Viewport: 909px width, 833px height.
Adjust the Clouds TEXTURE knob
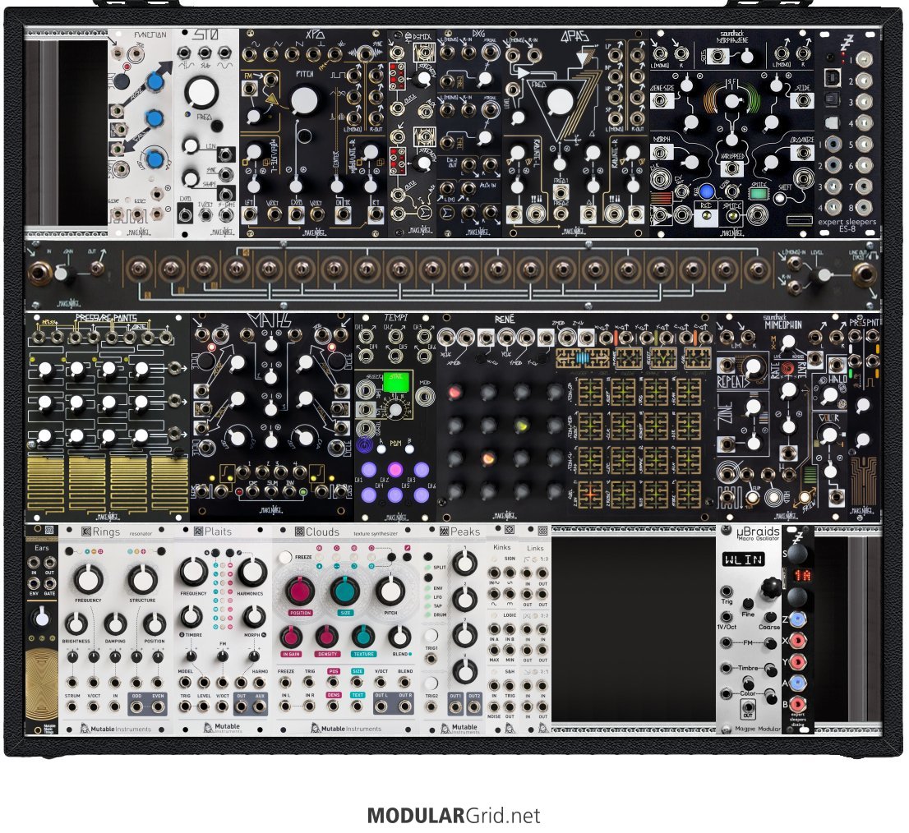pyautogui.click(x=363, y=637)
